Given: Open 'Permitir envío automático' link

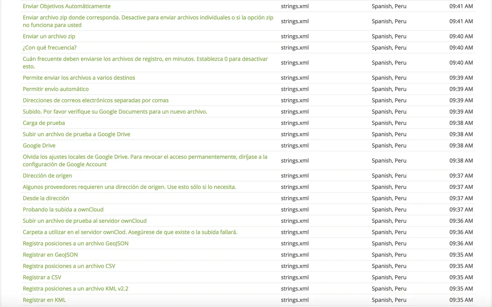Looking at the screenshot, I should [56, 89].
